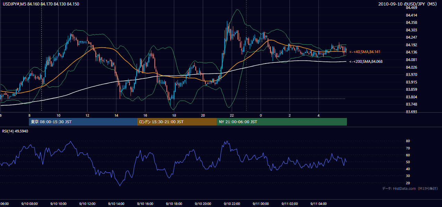442x207 pixels.
Task: Click the 83.804 price axis value
Action: tap(411, 97)
